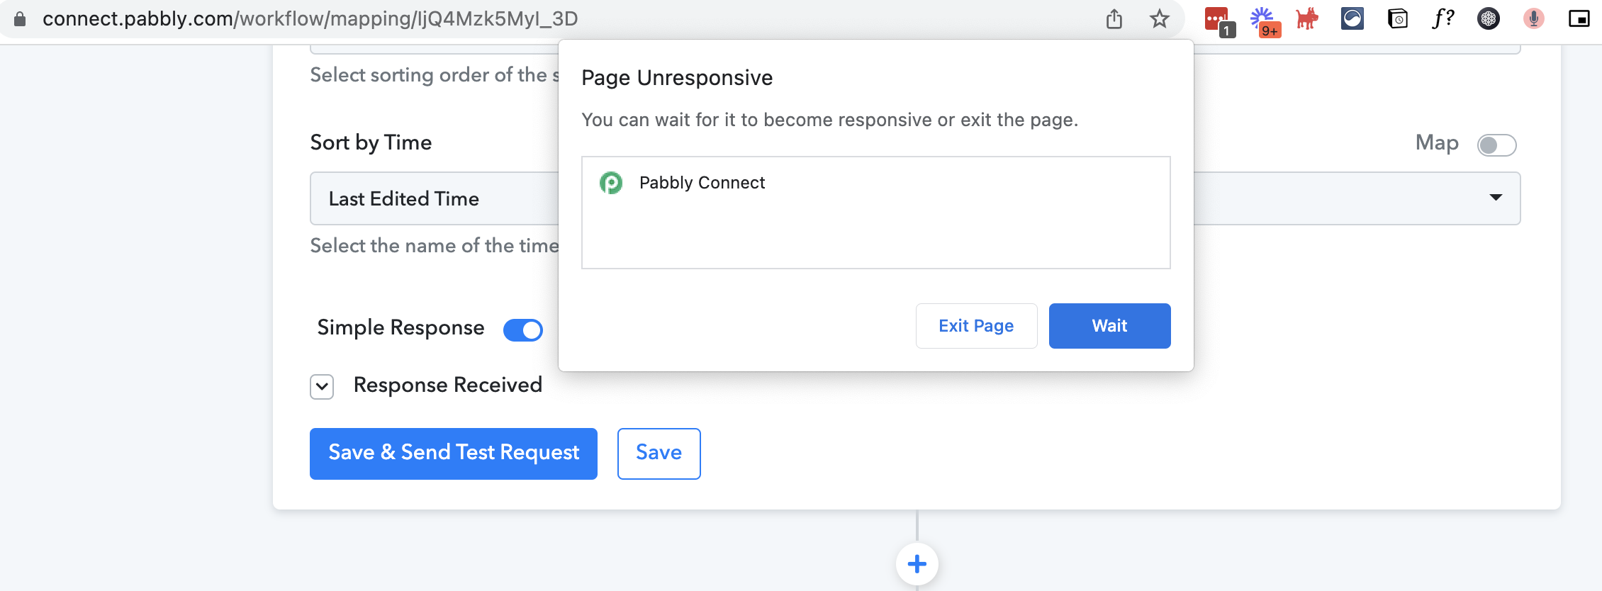Click the Wait button
This screenshot has height=591, width=1602.
pos(1110,326)
